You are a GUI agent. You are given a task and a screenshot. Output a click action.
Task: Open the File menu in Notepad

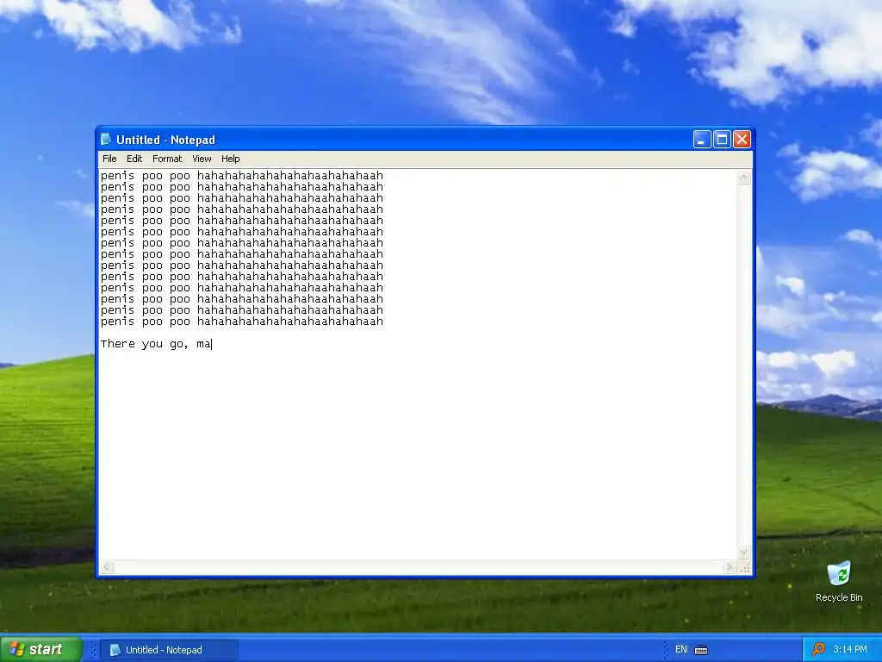click(x=109, y=159)
